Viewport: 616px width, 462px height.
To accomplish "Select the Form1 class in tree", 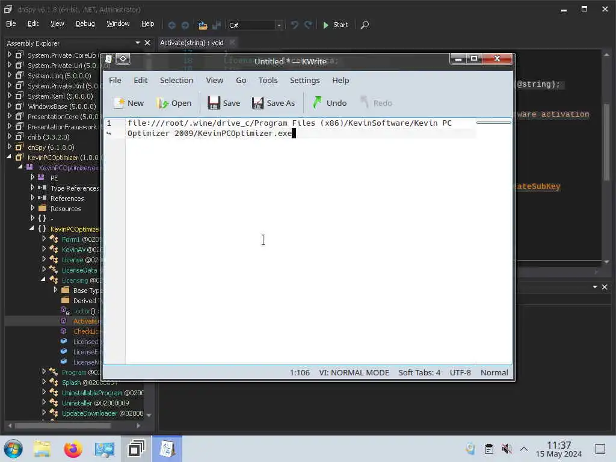I will pyautogui.click(x=71, y=239).
